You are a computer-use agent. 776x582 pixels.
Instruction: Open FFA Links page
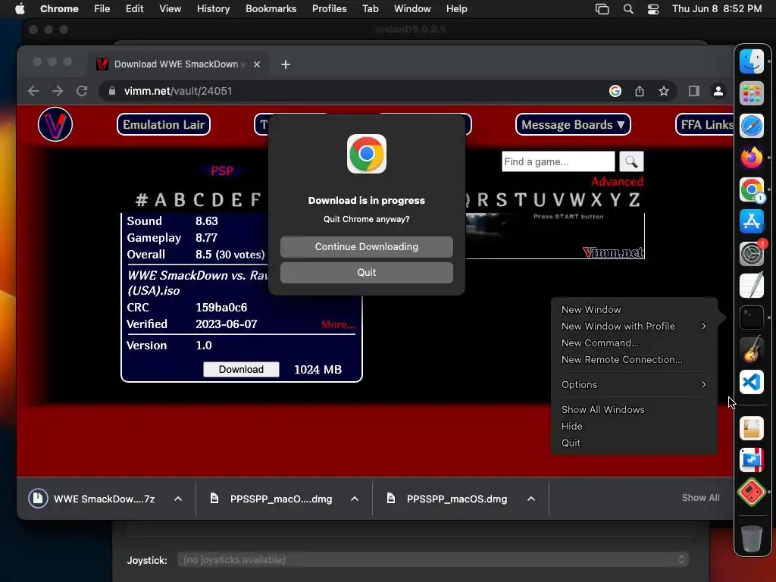click(x=705, y=125)
